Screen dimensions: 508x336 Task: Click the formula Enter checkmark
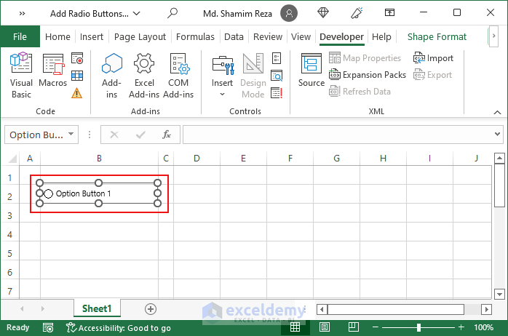pyautogui.click(x=140, y=135)
